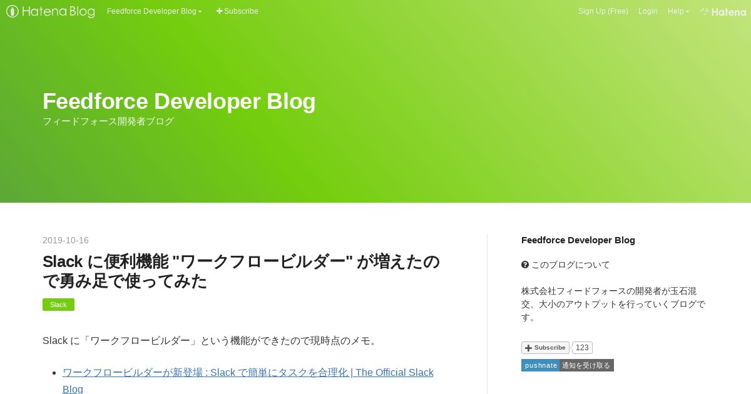This screenshot has height=394, width=751.
Task: Select the green Slack category tag
Action: [x=58, y=305]
